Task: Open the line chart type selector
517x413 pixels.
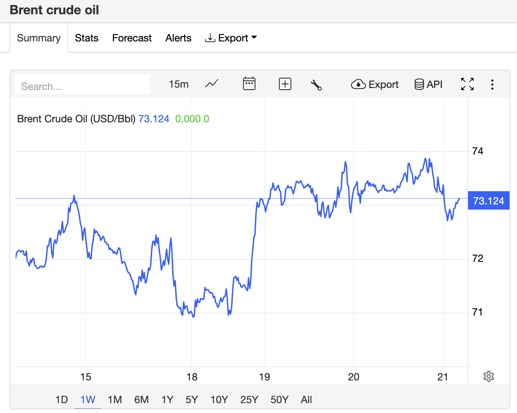Action: click(212, 84)
